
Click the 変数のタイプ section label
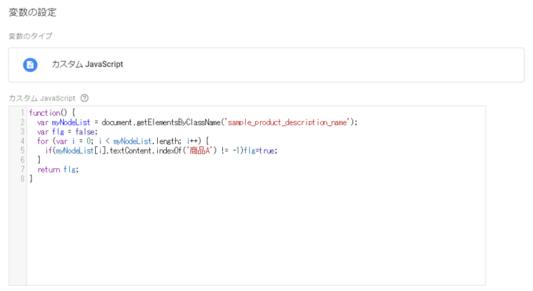(x=30, y=36)
